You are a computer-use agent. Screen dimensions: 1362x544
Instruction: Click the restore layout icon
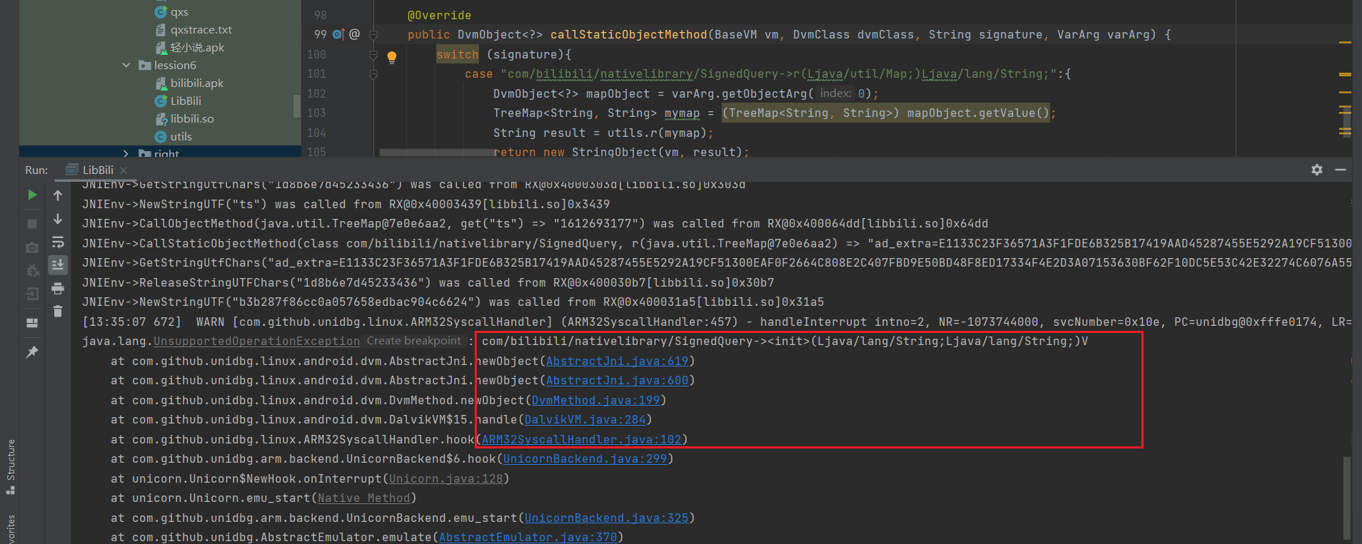tap(32, 323)
